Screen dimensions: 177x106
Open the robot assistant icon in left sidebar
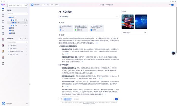[3, 27]
